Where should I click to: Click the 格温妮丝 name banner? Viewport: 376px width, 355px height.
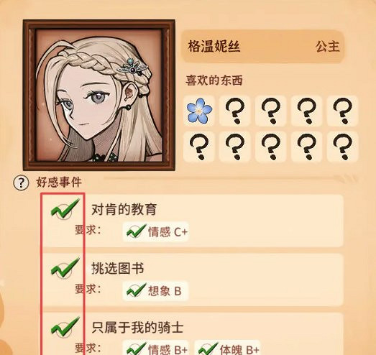click(263, 47)
